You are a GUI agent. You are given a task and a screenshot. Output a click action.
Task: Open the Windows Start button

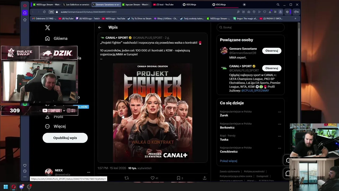coord(6,187)
